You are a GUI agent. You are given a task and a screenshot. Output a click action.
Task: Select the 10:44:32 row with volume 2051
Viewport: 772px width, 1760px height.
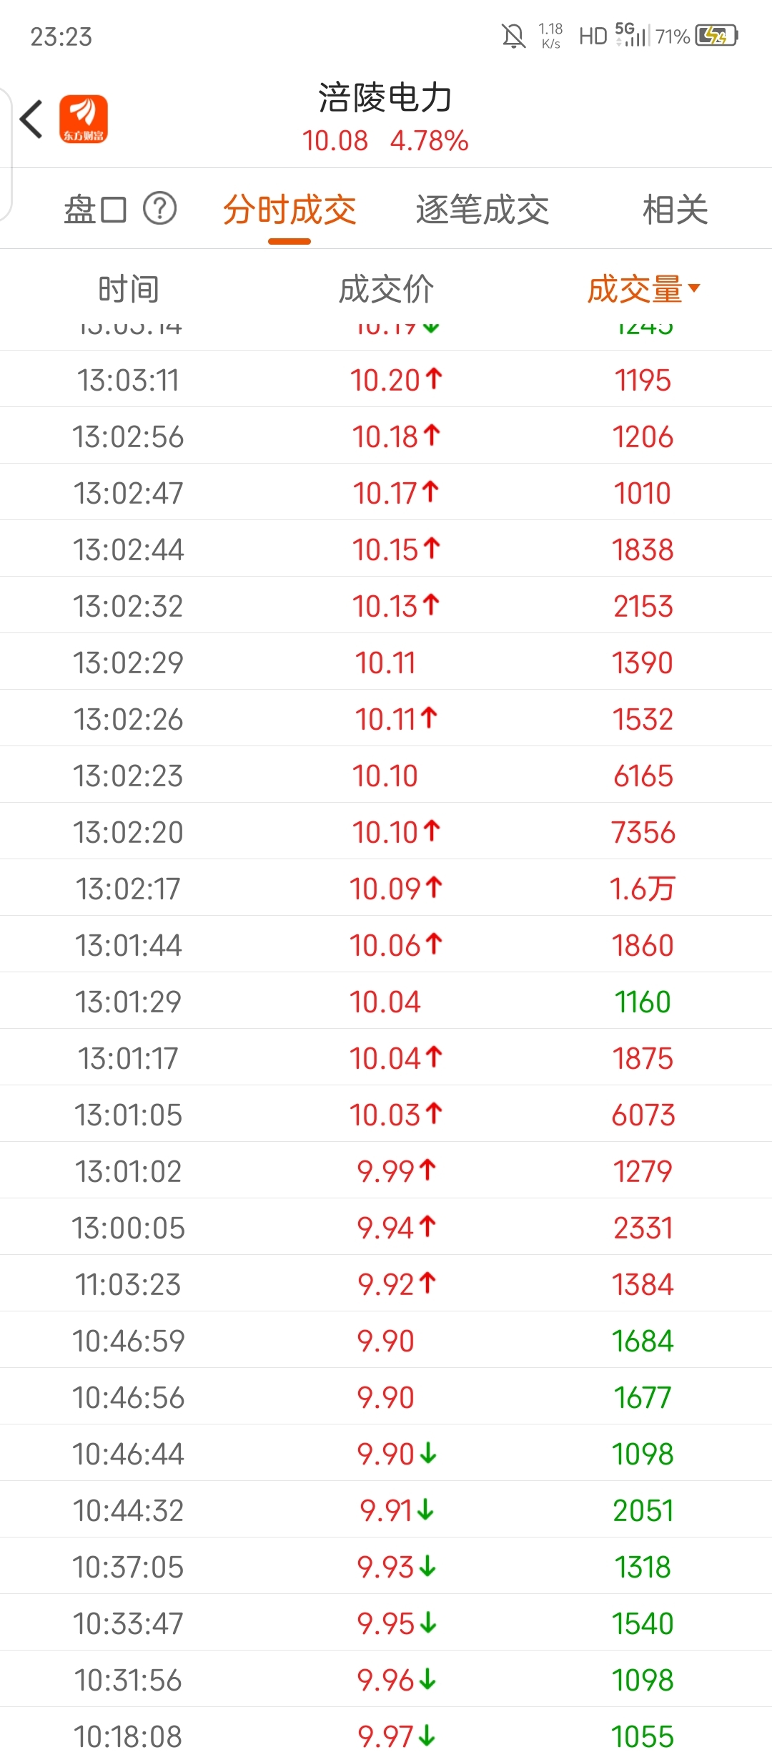(x=386, y=1510)
